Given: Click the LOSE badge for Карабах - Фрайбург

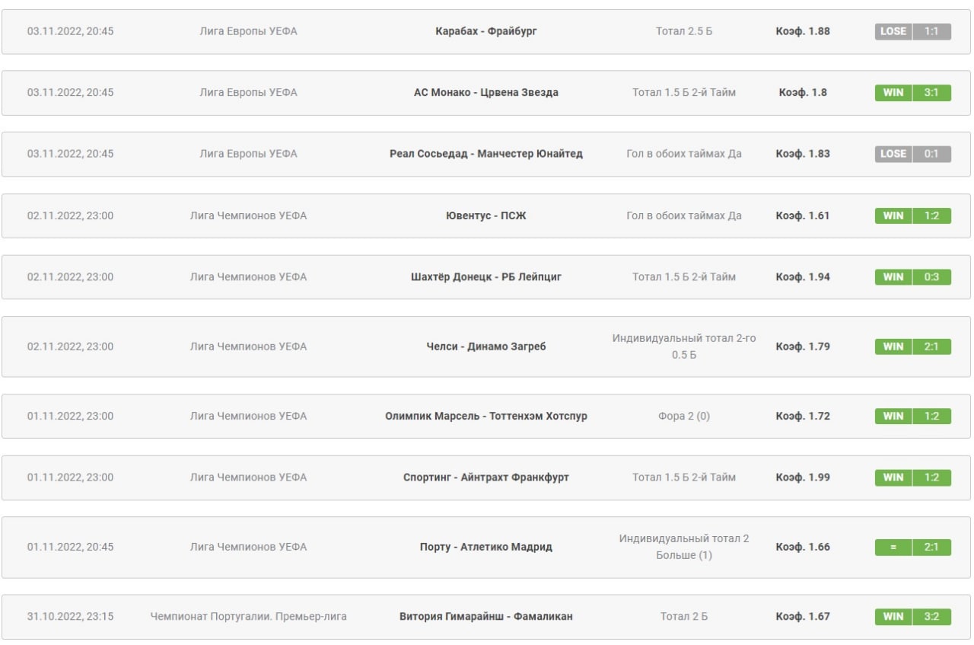Looking at the screenshot, I should coord(893,31).
